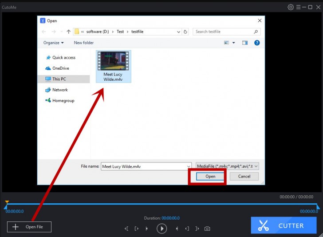Select This PC in navigation pane
323x237 pixels.
pyautogui.click(x=59, y=79)
